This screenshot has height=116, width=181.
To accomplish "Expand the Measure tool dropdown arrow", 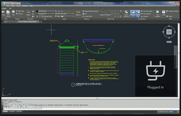I will click(x=78, y=16).
